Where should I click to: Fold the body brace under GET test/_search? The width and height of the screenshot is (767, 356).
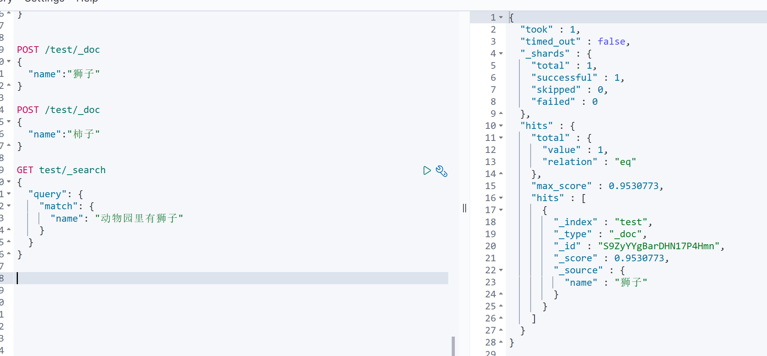click(9, 182)
